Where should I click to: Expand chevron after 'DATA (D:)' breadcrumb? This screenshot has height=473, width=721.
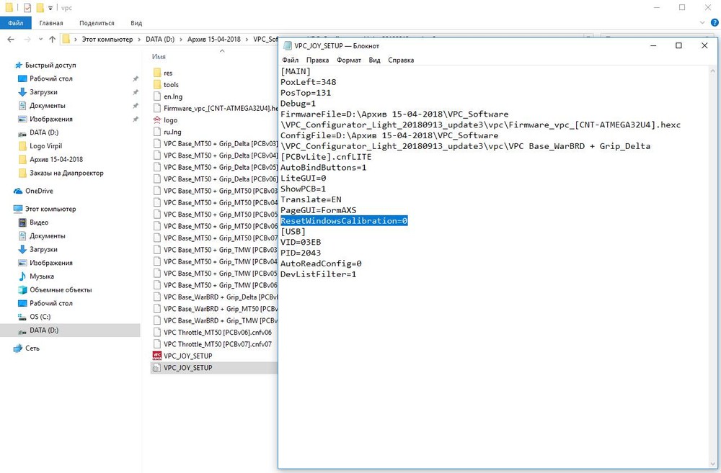point(181,40)
